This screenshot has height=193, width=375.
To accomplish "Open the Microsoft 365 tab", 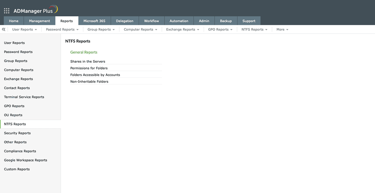I will (94, 21).
